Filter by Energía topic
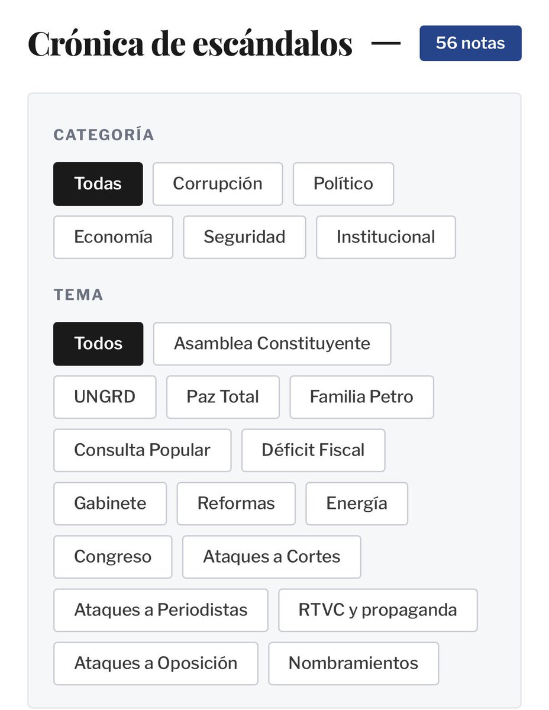Screen dimensions: 549x710 (357, 504)
